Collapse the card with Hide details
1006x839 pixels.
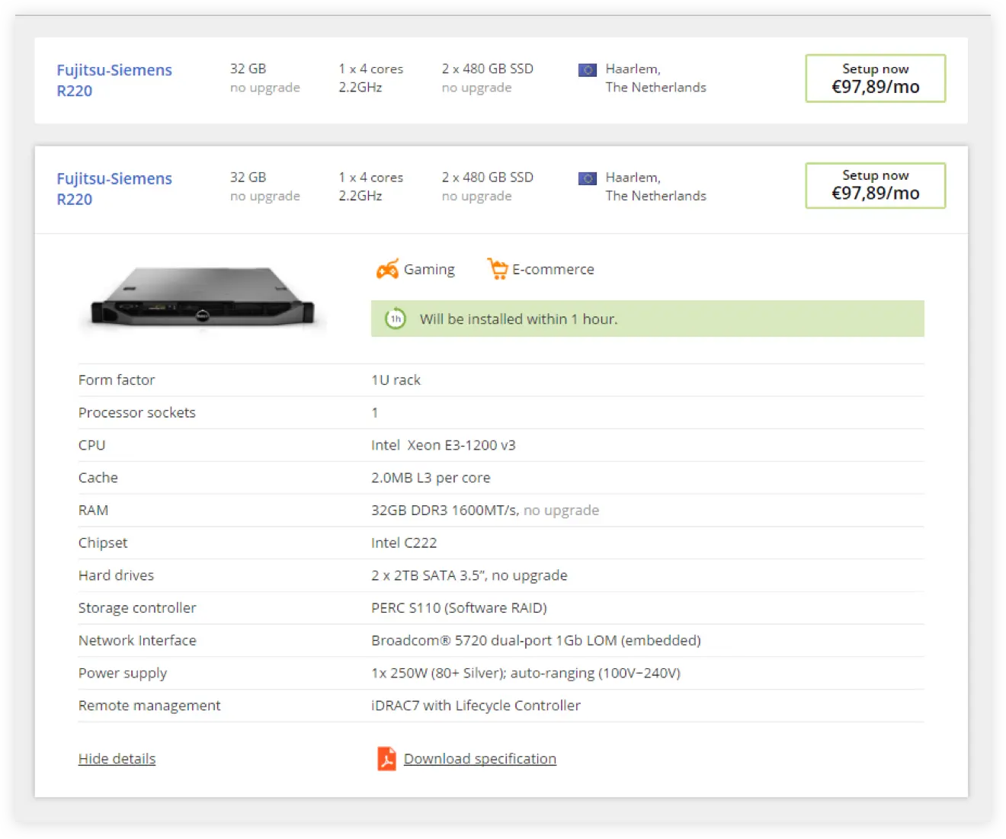tap(117, 759)
